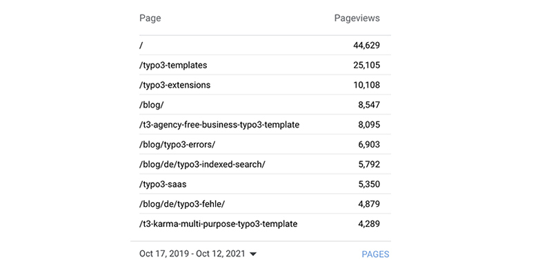Select the /blog/ page row
Viewport: 538px width, 271px height.
265,105
